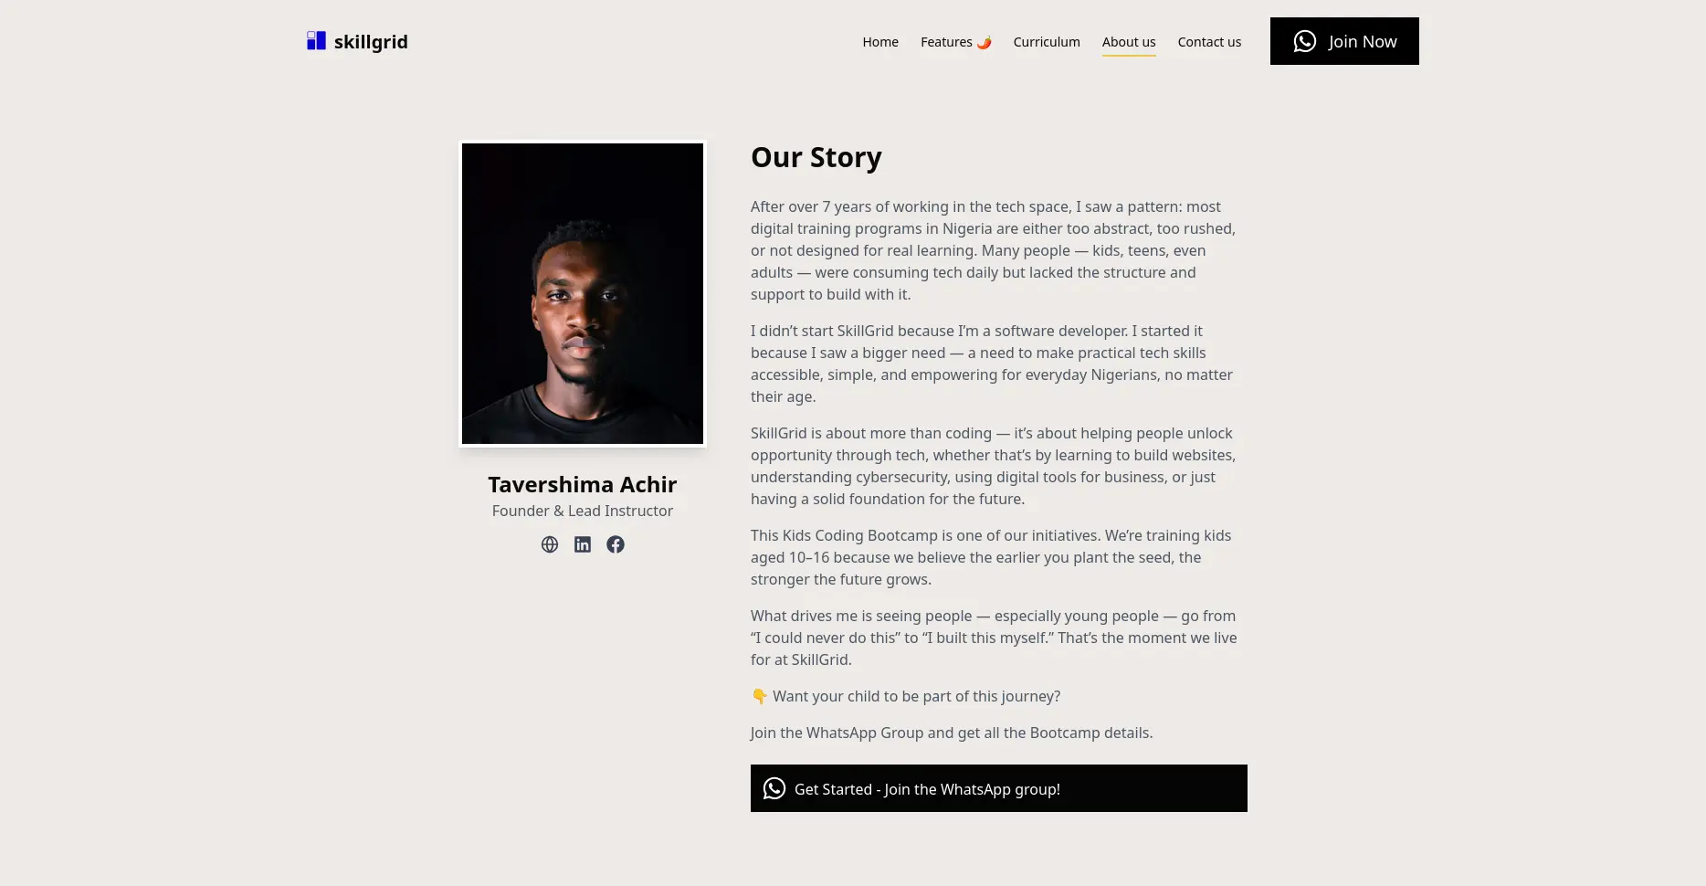
Task: Click the pointing-down hand emoji
Action: pos(759,696)
